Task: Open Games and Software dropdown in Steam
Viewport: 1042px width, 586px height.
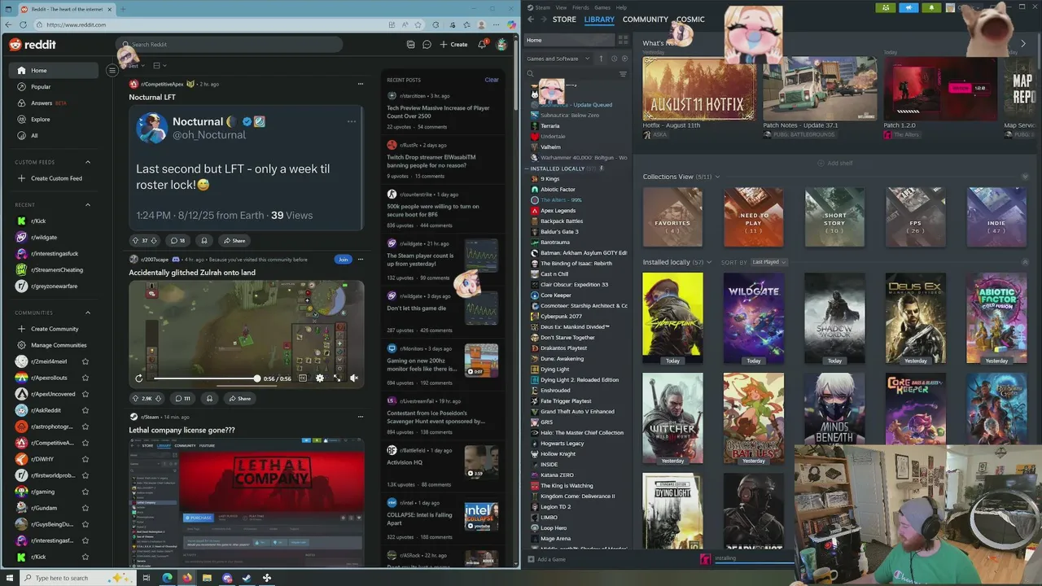Action: point(558,59)
